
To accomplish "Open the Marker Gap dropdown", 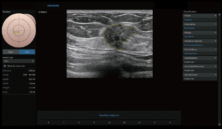I will [19, 61].
